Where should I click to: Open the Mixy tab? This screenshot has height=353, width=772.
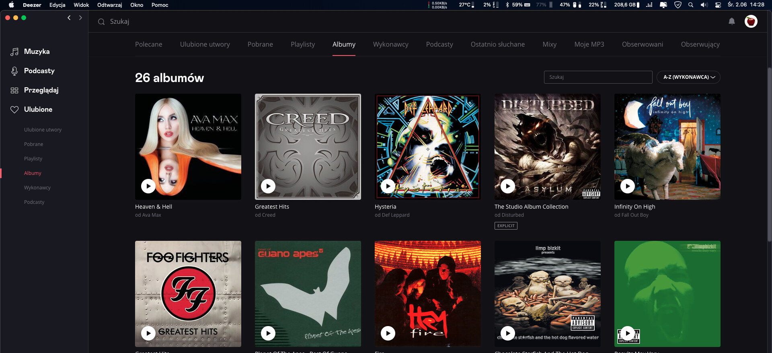(550, 44)
